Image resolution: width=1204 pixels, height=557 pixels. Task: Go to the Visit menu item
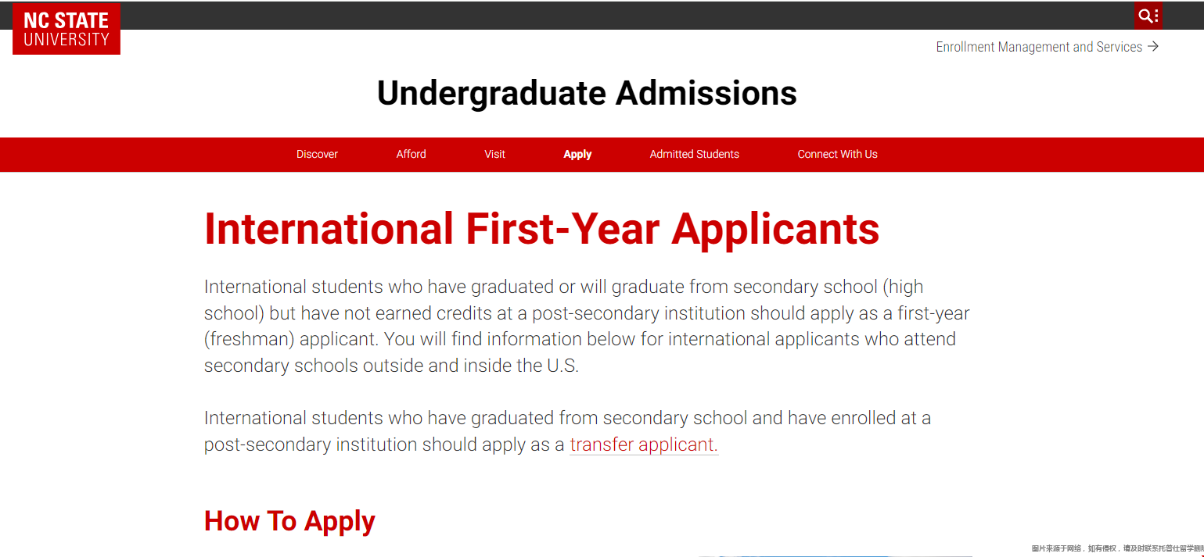pyautogui.click(x=494, y=155)
